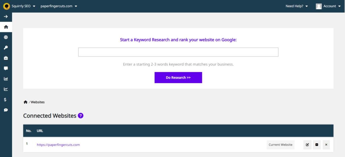The image size is (345, 157).
Task: Open the support chat icon in sidebar
Action: pyautogui.click(x=6, y=110)
